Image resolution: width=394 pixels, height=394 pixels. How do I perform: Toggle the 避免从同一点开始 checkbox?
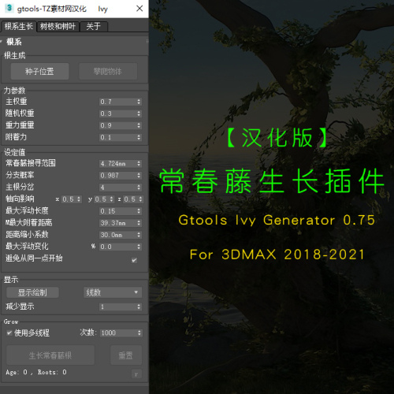point(134,260)
